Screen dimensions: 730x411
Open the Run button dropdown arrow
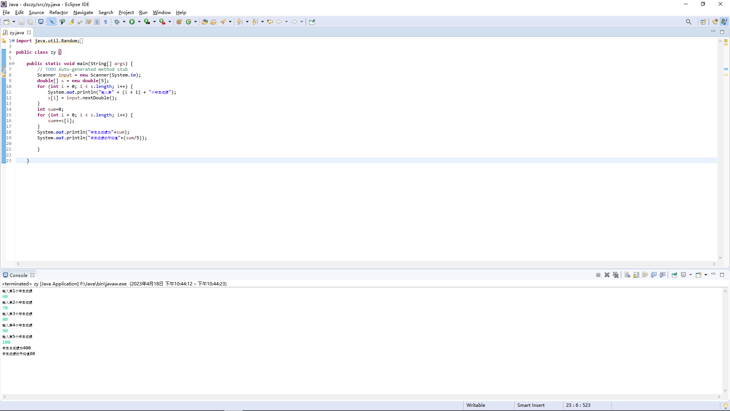coord(139,22)
